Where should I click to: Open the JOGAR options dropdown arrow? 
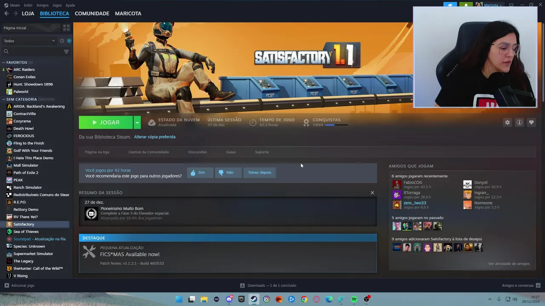[x=137, y=122]
